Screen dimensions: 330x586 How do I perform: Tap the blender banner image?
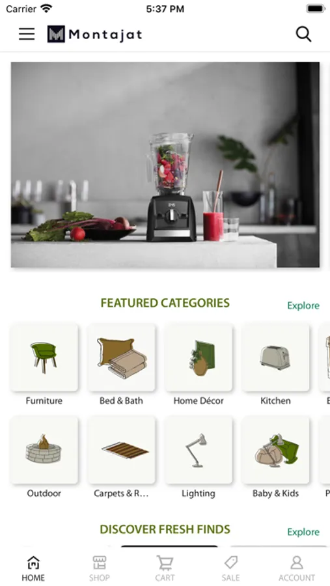(x=165, y=165)
